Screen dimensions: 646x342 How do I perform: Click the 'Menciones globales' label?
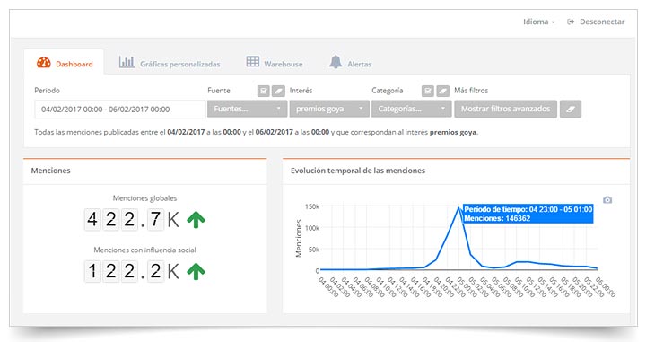click(144, 198)
